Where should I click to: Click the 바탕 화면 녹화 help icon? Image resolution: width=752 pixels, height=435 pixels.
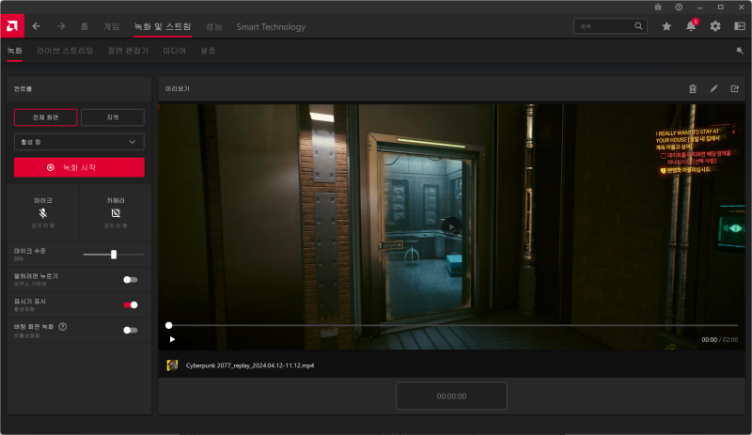[x=63, y=327]
